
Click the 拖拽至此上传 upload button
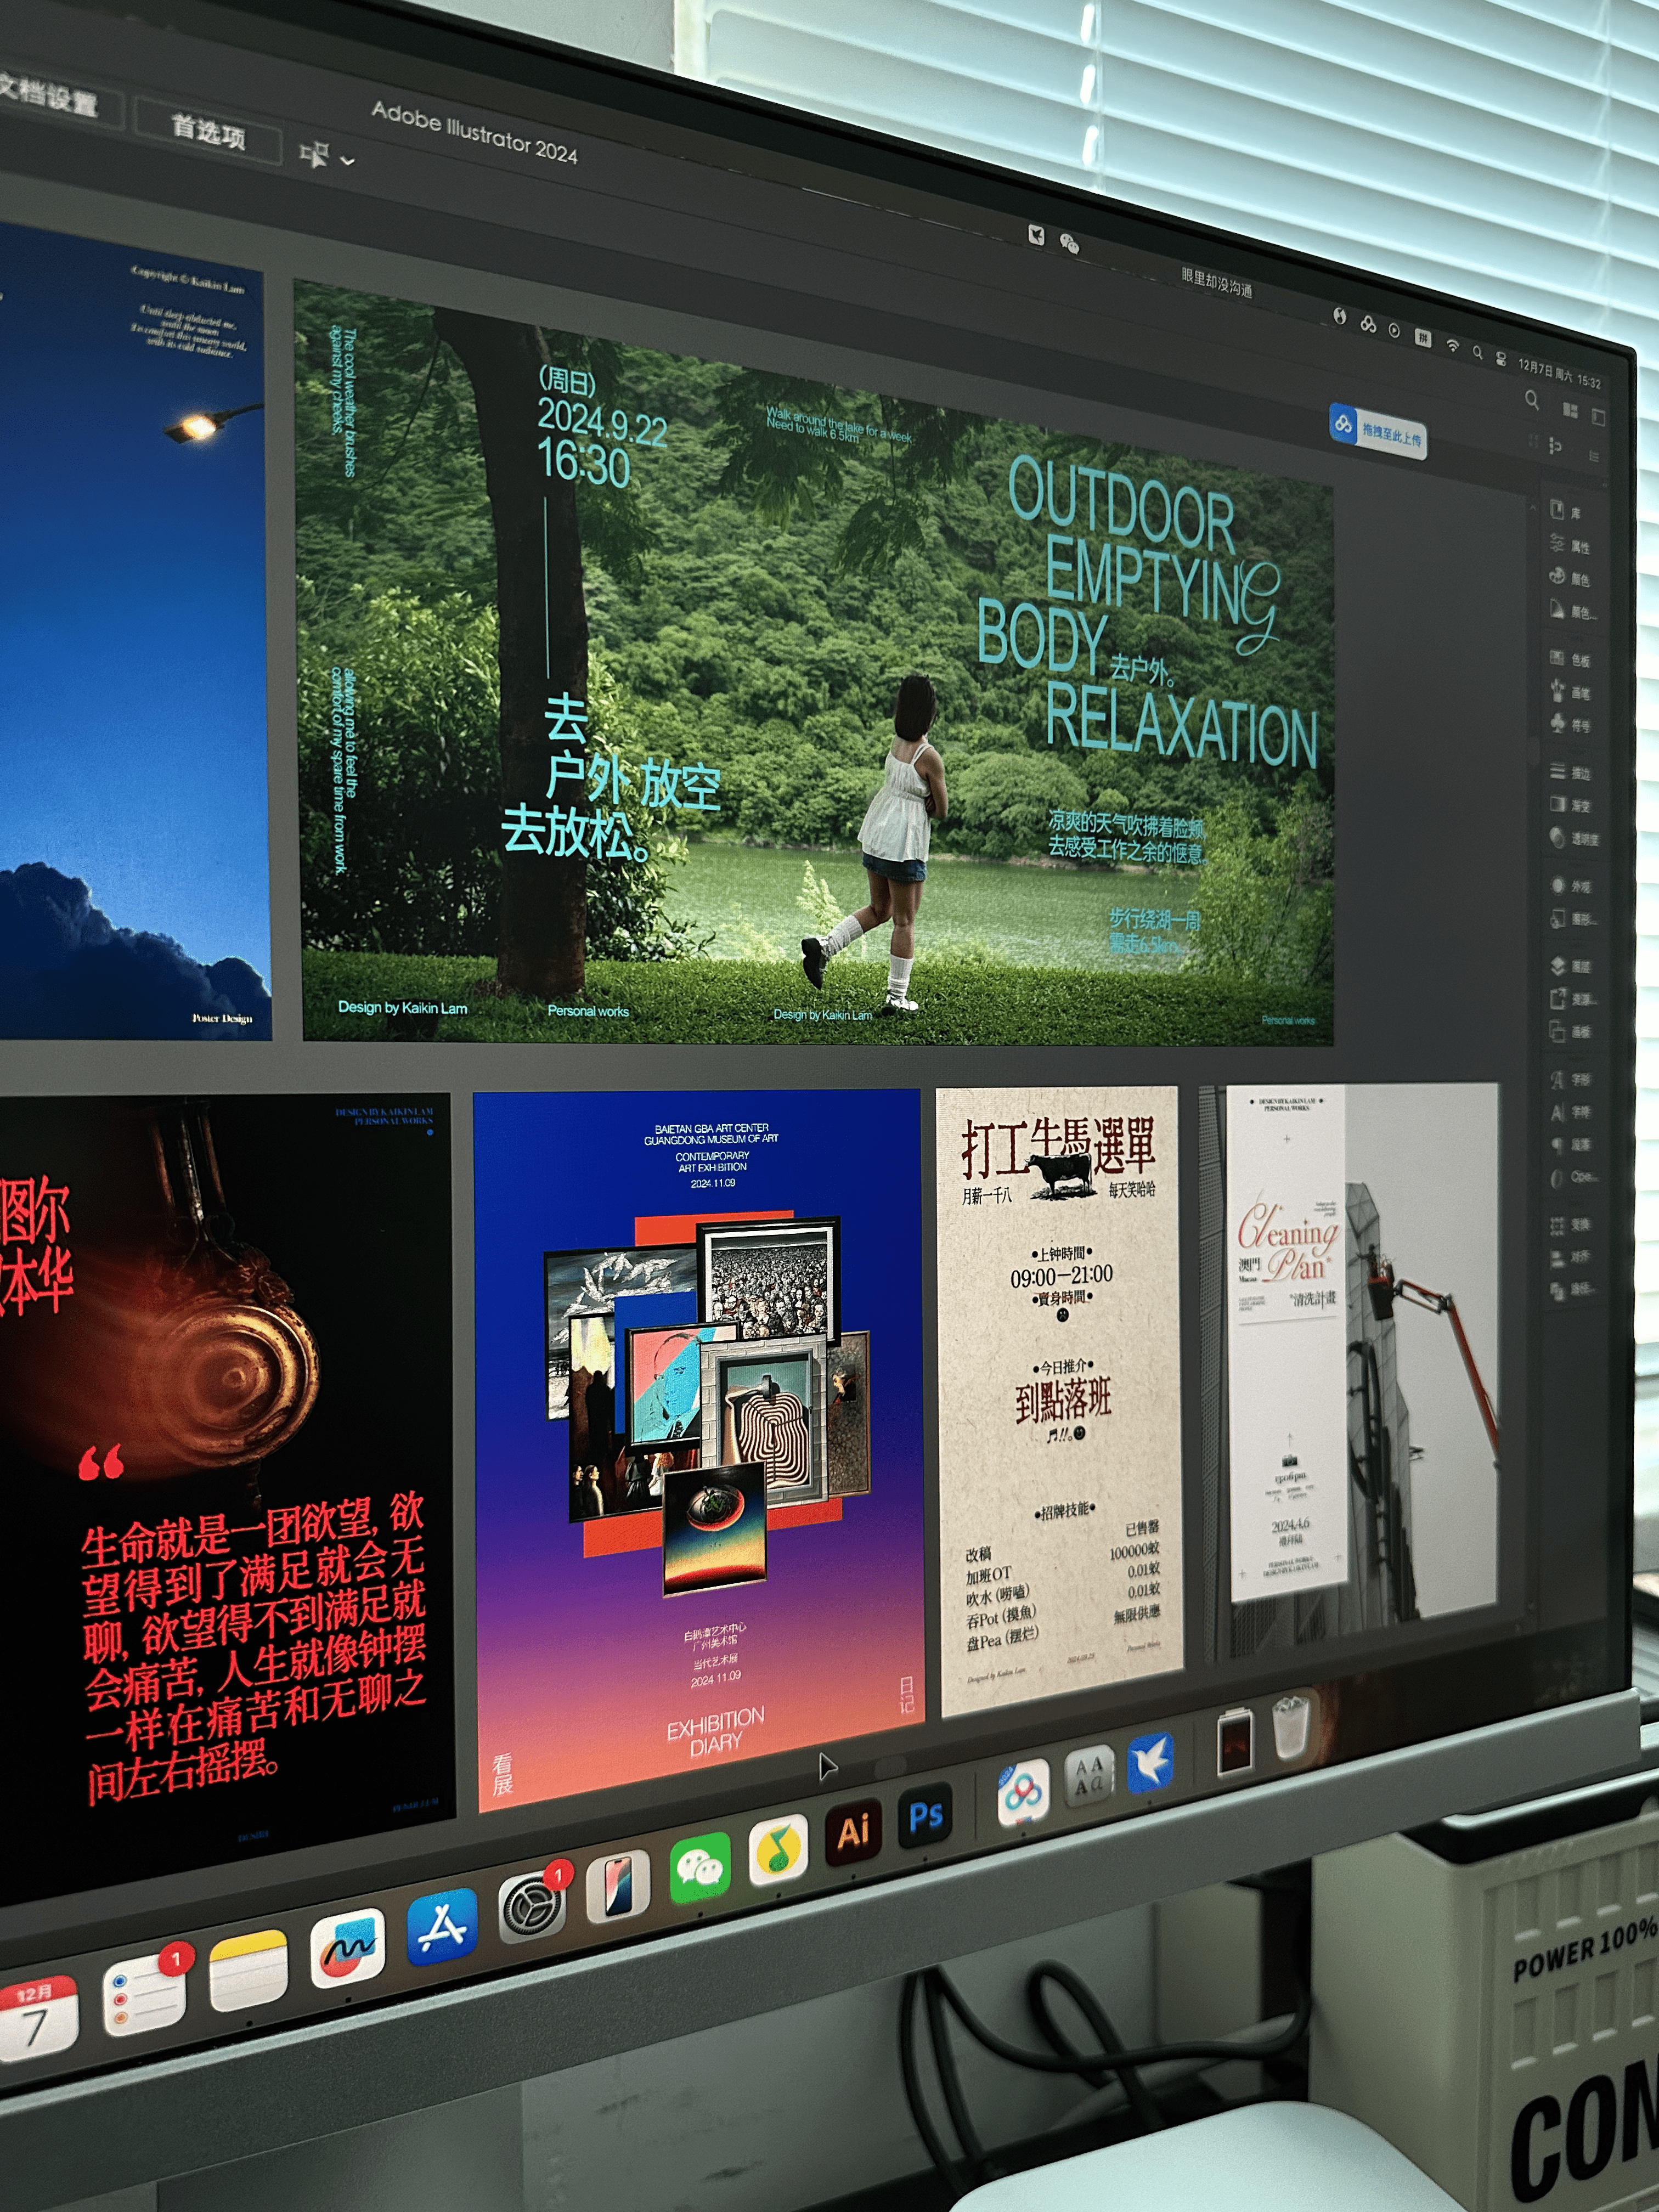coord(1378,432)
